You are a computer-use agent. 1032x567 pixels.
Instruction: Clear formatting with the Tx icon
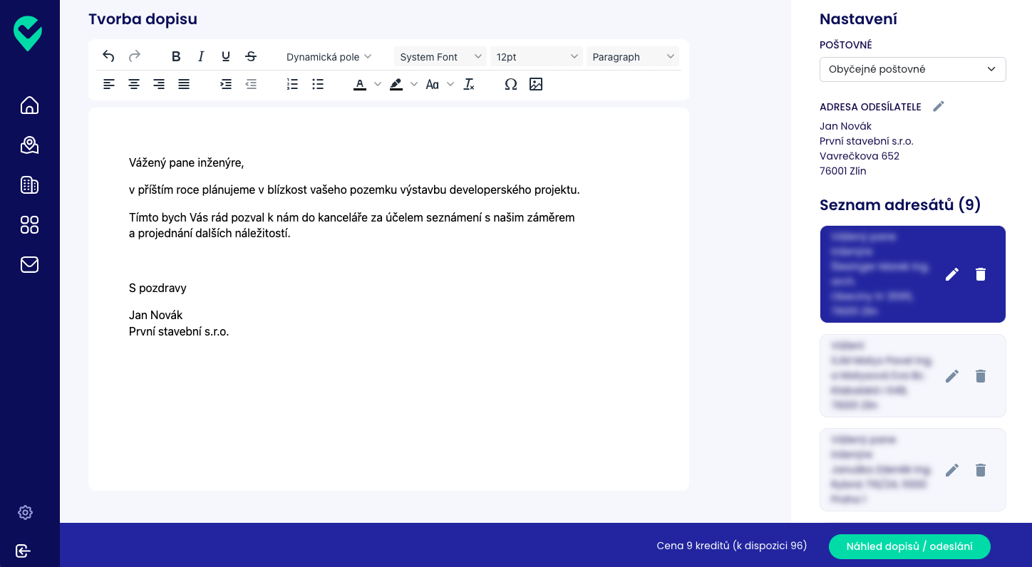coord(469,84)
